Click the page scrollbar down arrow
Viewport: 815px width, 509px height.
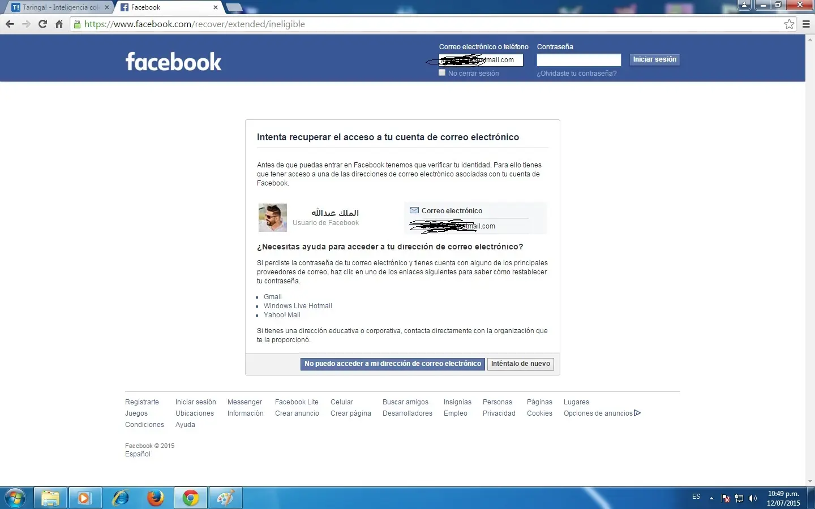pos(810,481)
